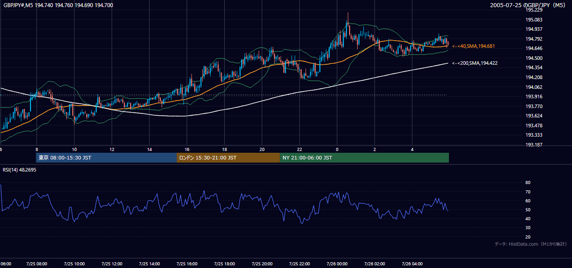Click price level 194.500 on the axis
This screenshot has width=572, height=268.
534,58
